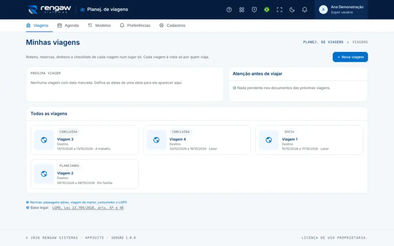
Task: Open the LGPD Lei 13.709/2018 link
Action: coord(88,208)
